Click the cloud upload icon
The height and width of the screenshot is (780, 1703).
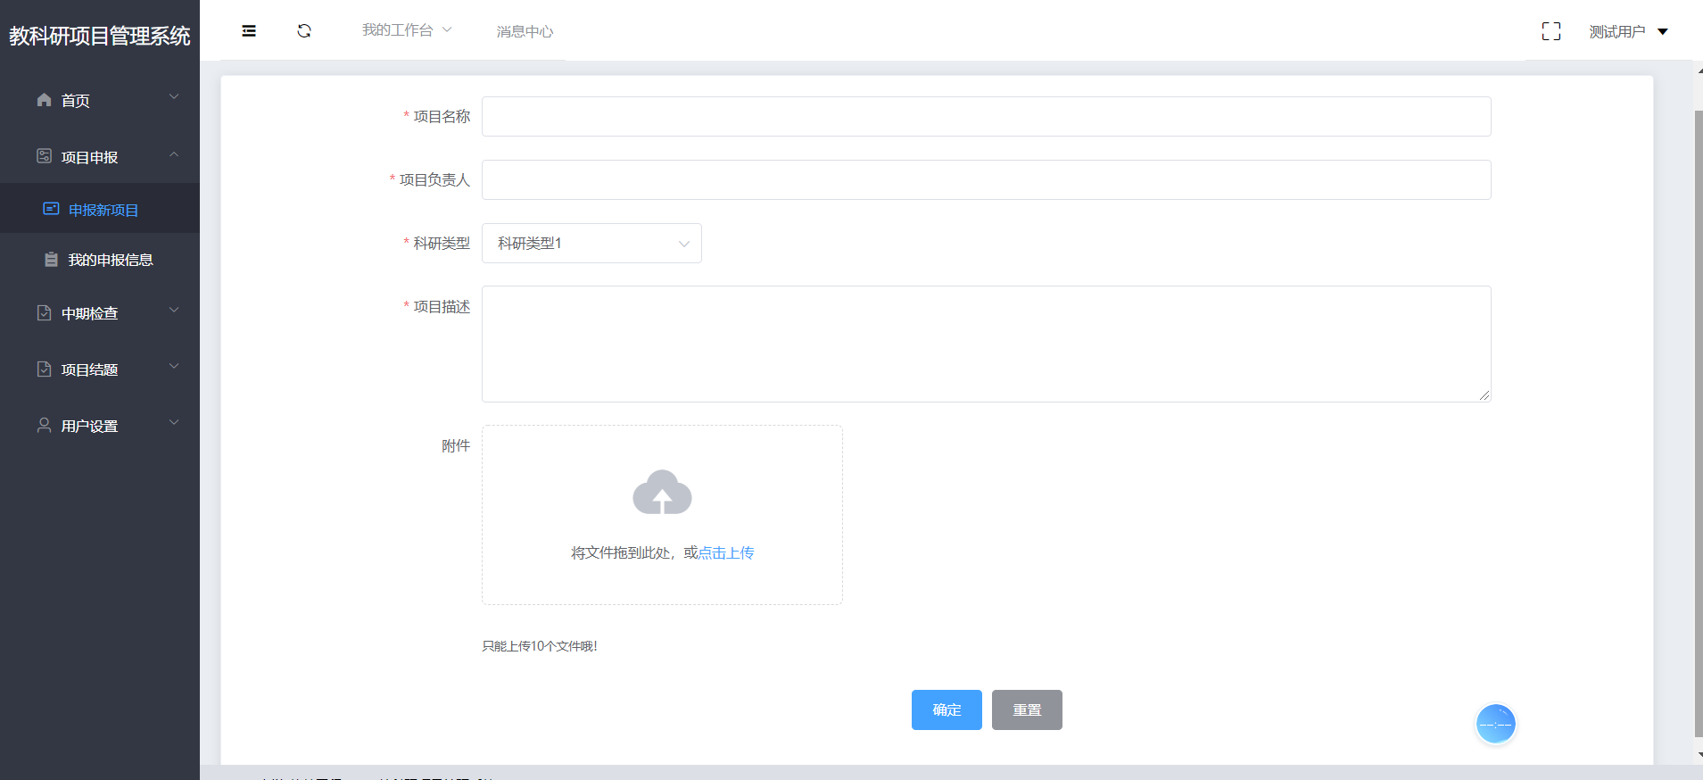(x=662, y=493)
